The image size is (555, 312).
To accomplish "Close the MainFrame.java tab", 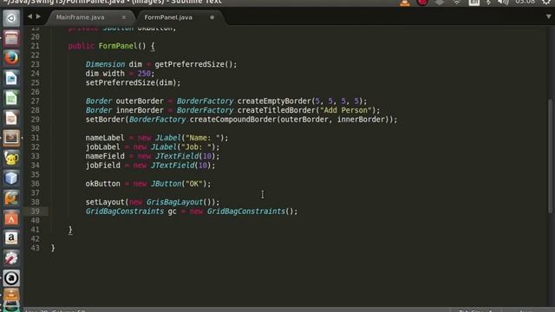I will tap(124, 17).
